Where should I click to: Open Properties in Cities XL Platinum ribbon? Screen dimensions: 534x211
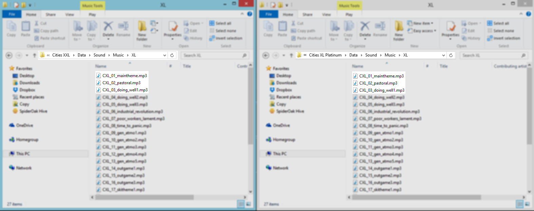(451, 30)
